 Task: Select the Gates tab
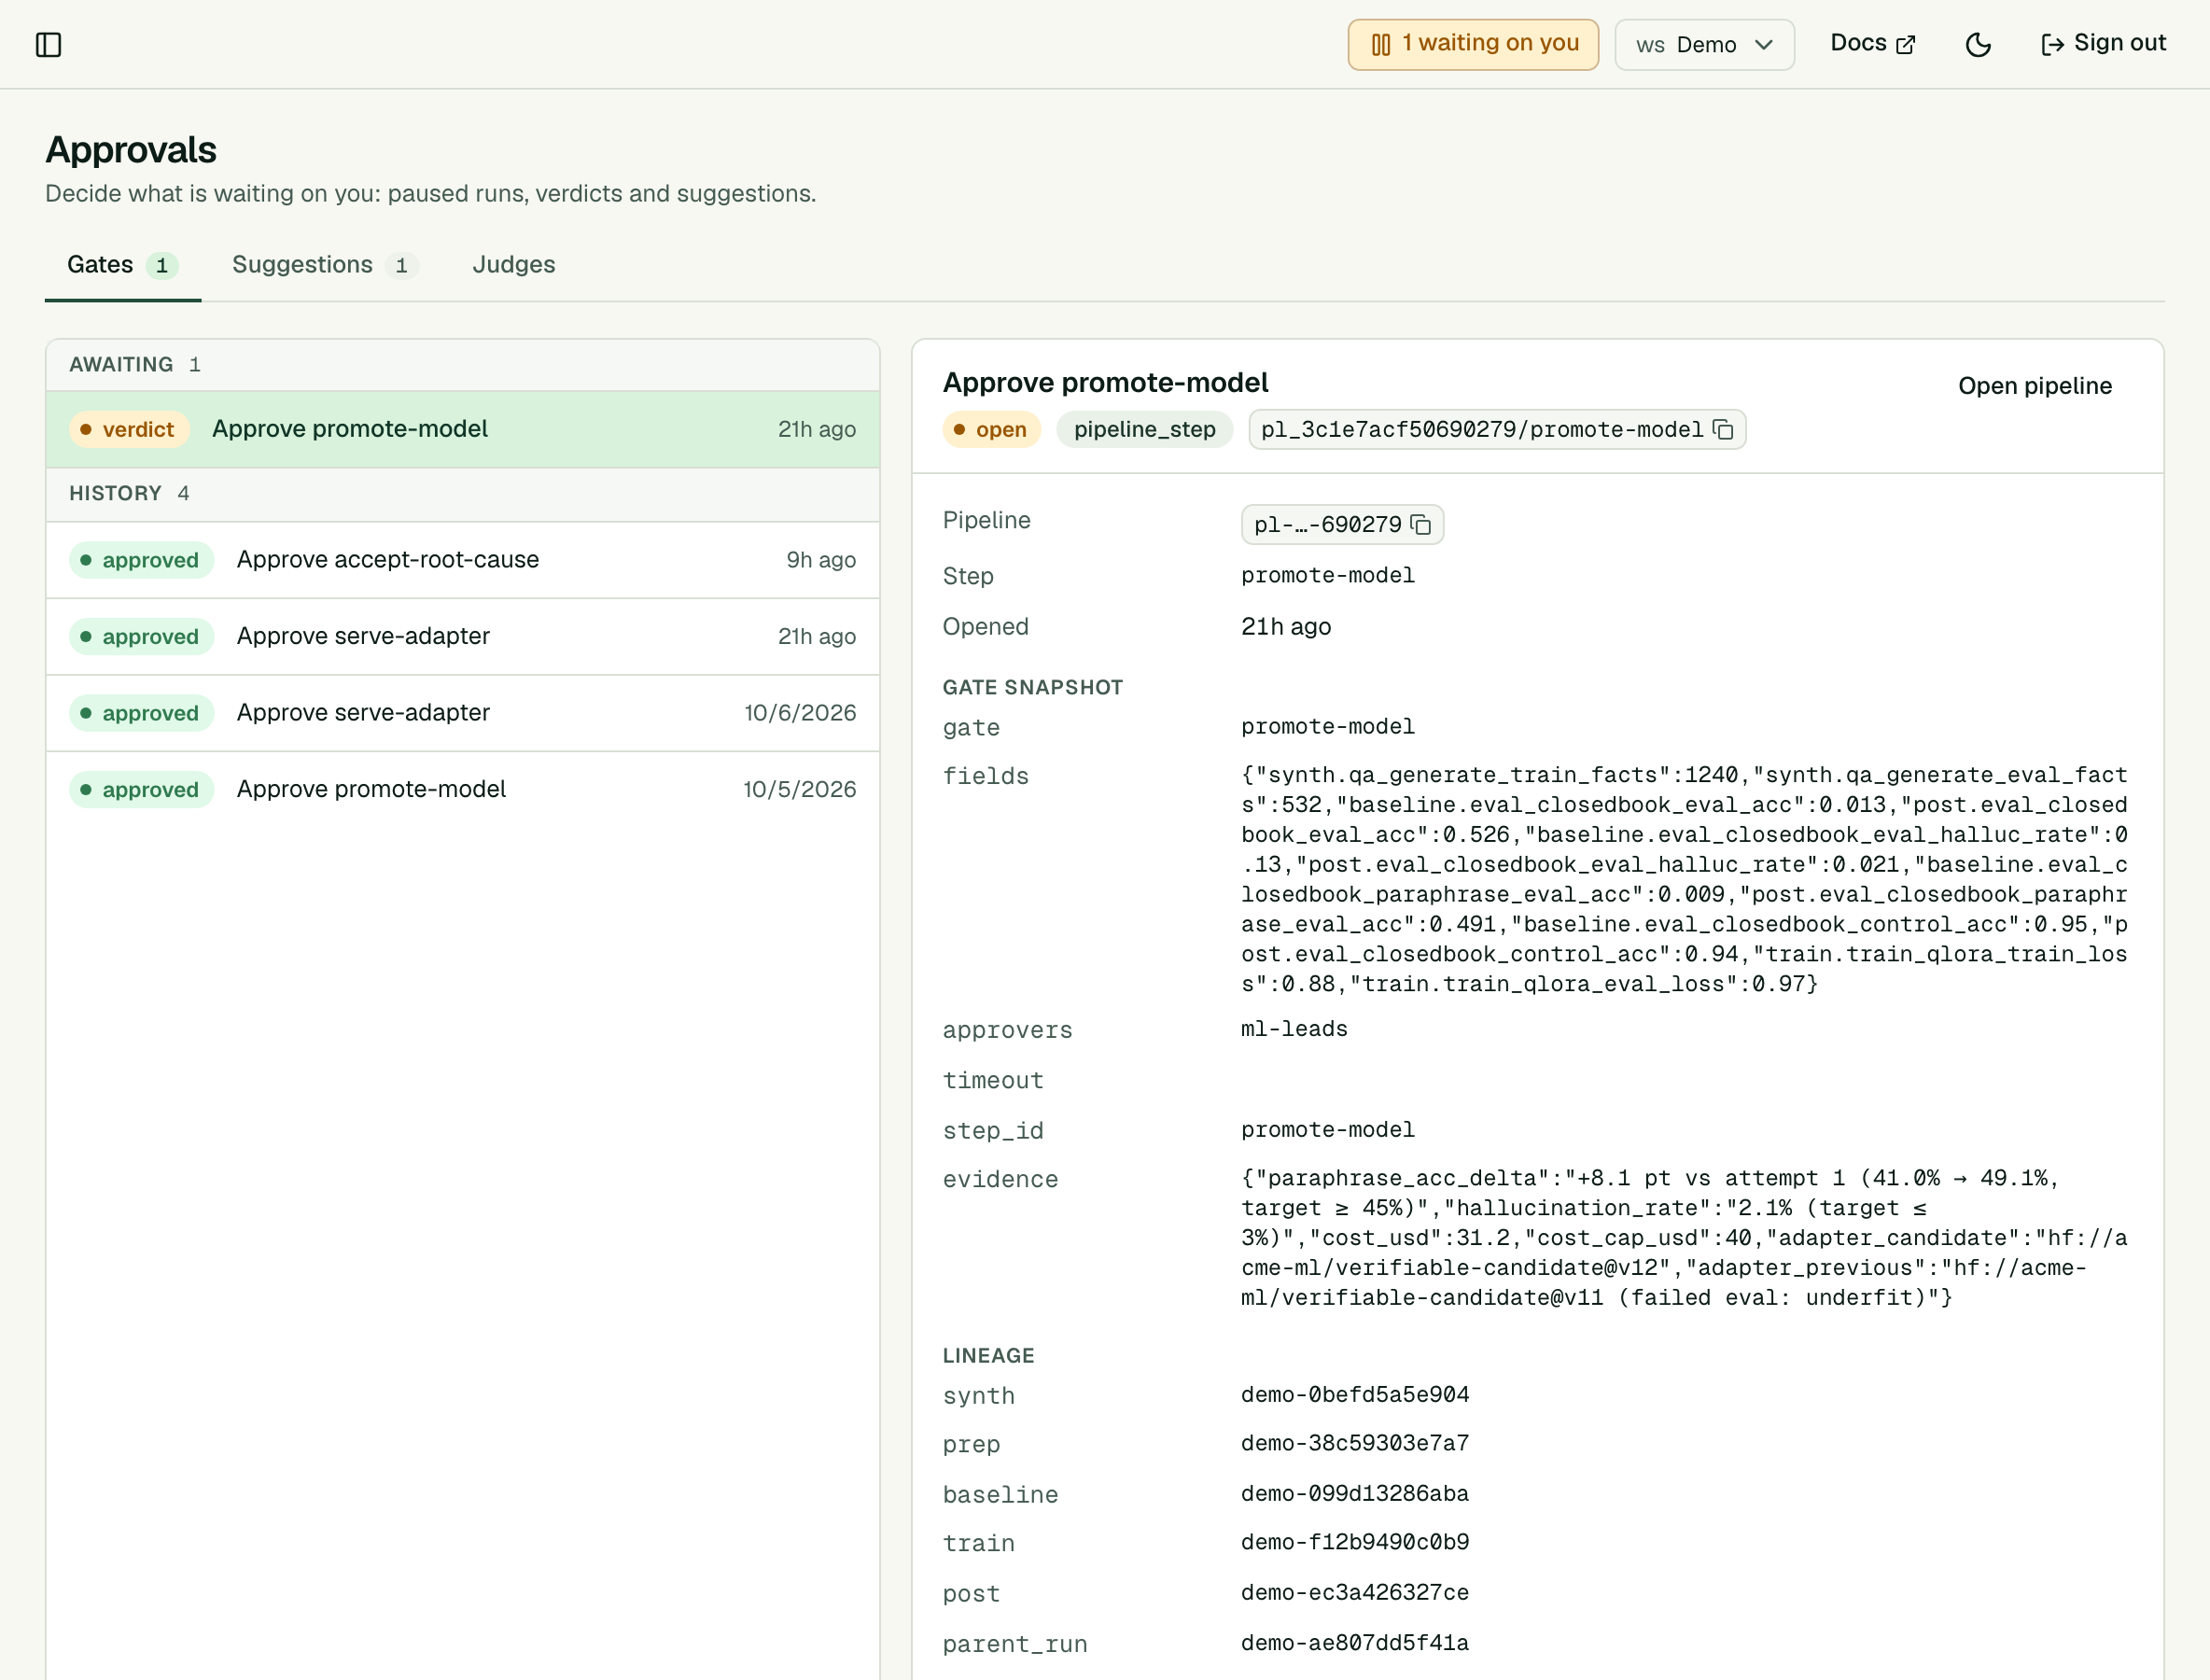pyautogui.click(x=122, y=265)
